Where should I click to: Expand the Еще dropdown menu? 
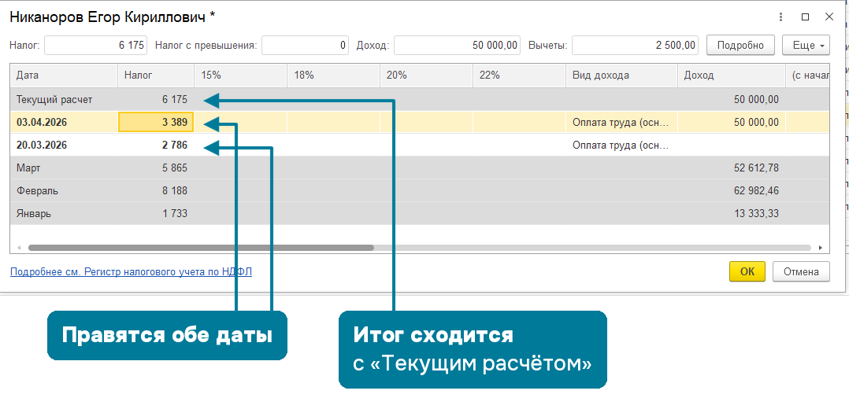pyautogui.click(x=806, y=46)
